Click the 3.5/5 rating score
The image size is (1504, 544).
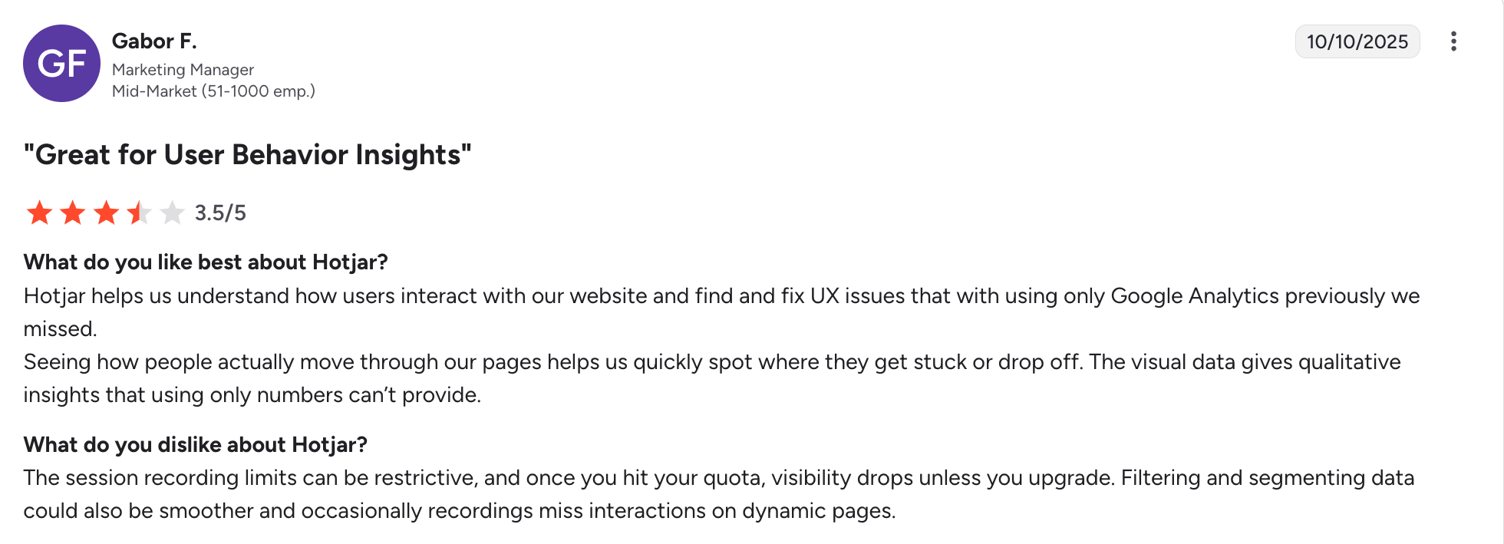tap(220, 213)
